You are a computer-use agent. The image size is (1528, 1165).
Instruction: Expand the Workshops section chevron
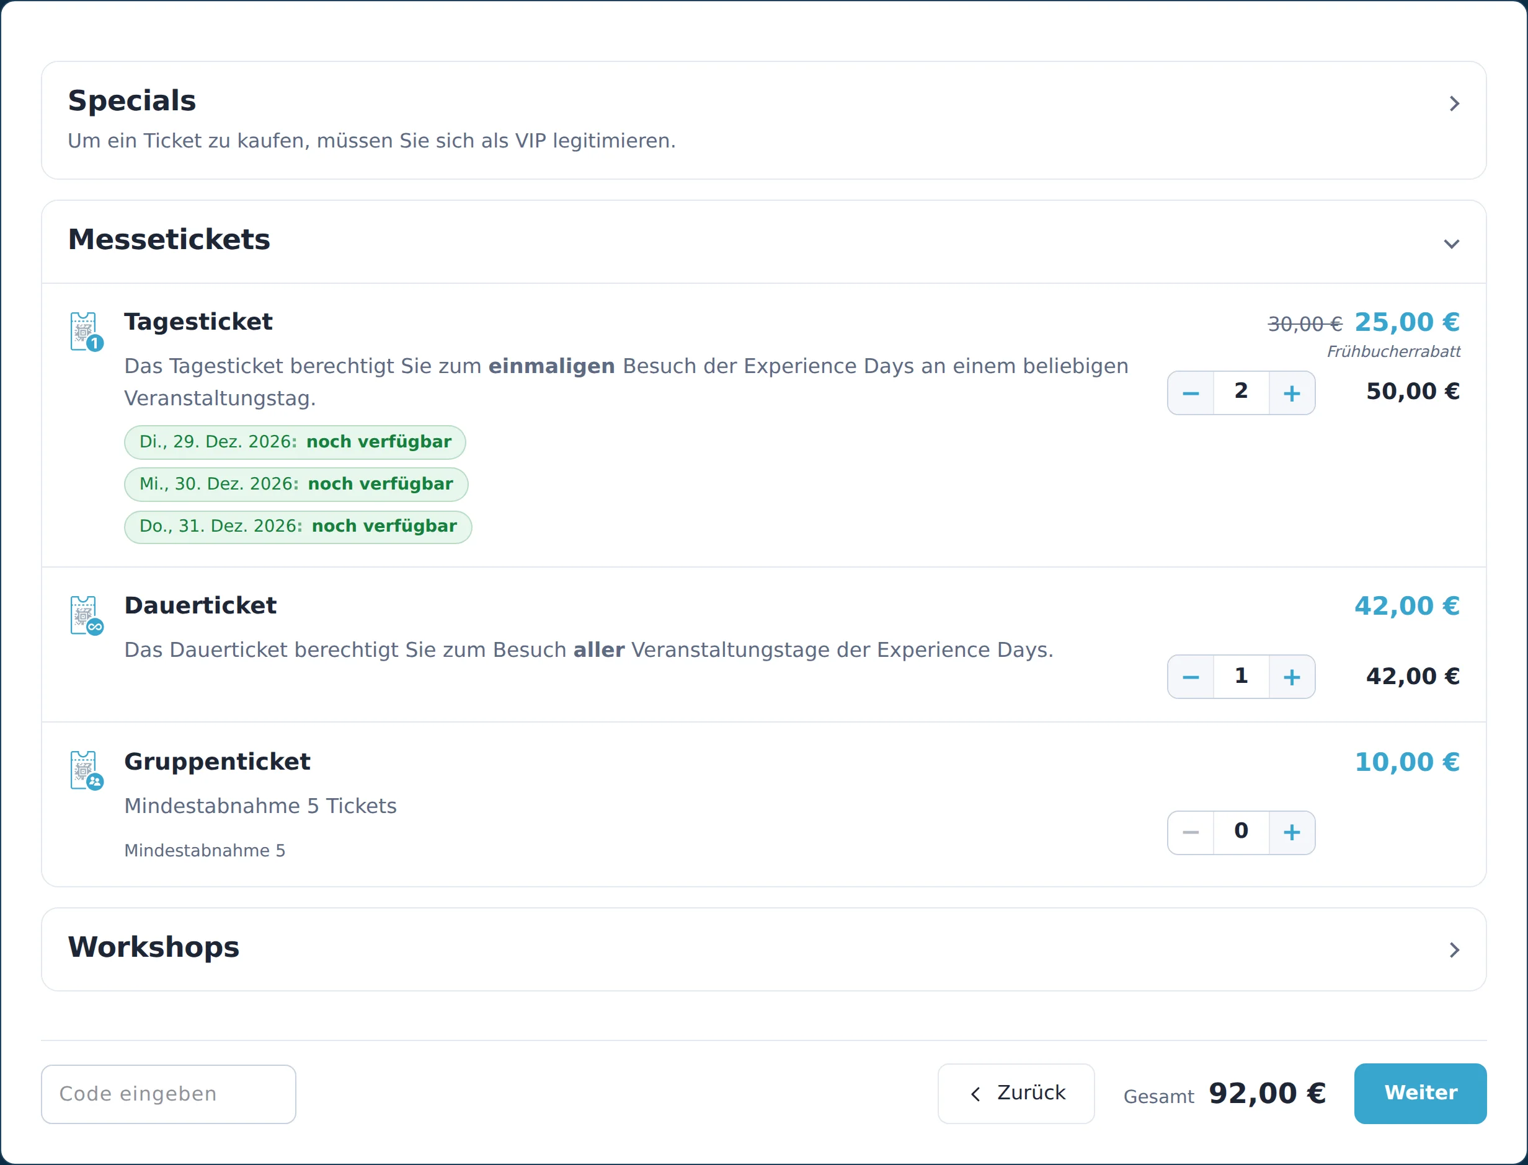pyautogui.click(x=1454, y=949)
